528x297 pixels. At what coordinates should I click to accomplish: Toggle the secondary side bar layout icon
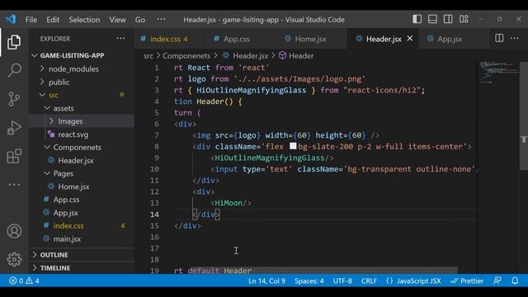448,19
